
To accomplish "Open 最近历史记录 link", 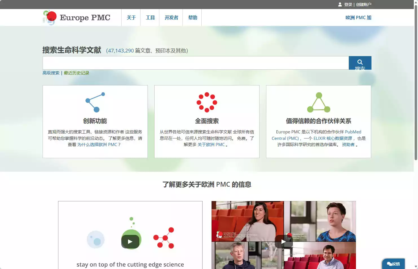I will [x=76, y=73].
